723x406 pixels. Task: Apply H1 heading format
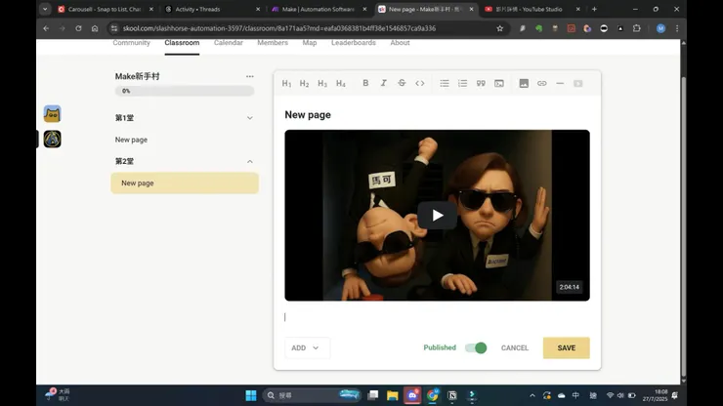tap(286, 84)
